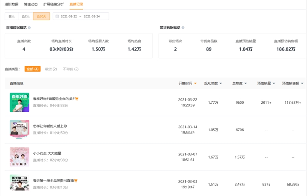Image resolution: width=307 pixels, height=196 pixels.
Task: Open the date range input 2021-02-22 ~ 2021-03-24
Action: click(81, 16)
